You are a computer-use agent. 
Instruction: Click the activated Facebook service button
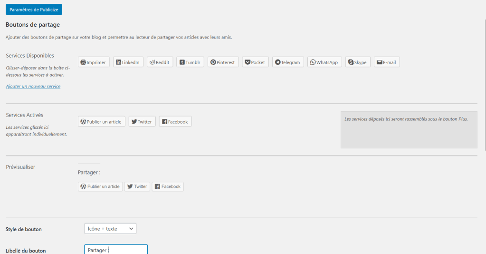click(x=175, y=122)
